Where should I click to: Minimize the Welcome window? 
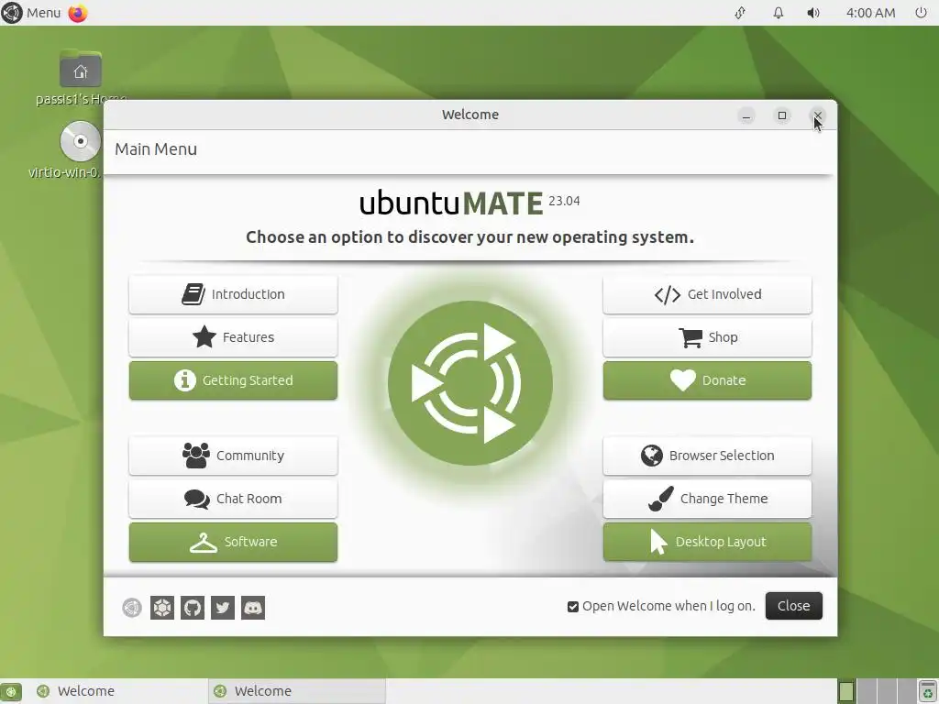click(x=746, y=115)
